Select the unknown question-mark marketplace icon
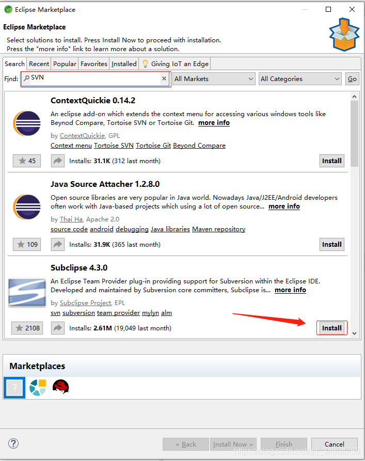This screenshot has height=461, width=365. (14, 388)
